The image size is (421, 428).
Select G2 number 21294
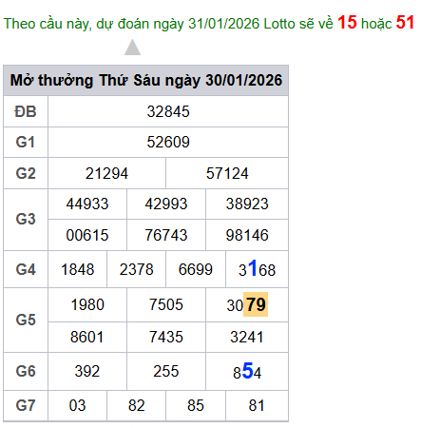click(106, 173)
